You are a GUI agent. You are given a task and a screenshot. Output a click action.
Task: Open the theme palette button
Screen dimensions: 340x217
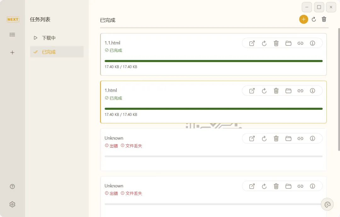(327, 204)
